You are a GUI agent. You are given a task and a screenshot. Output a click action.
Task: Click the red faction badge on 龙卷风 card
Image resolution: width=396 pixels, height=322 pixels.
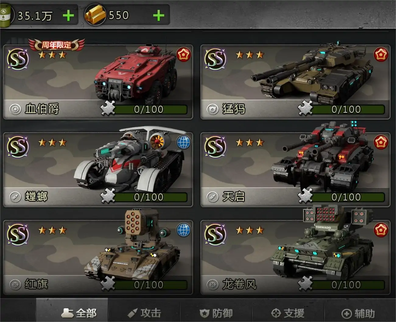(x=381, y=230)
